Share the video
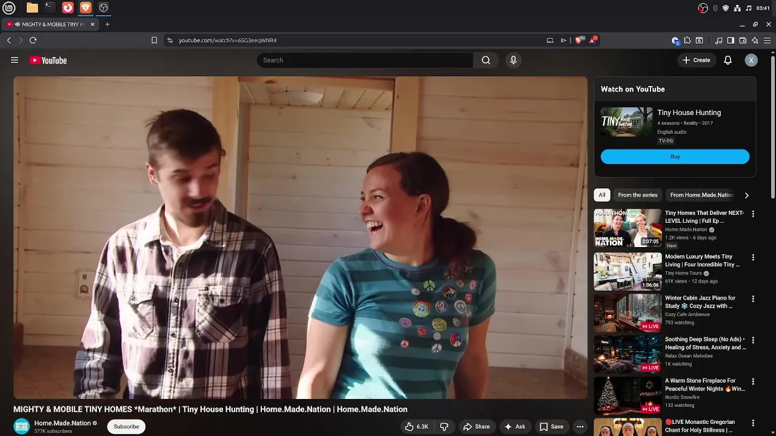 477,426
